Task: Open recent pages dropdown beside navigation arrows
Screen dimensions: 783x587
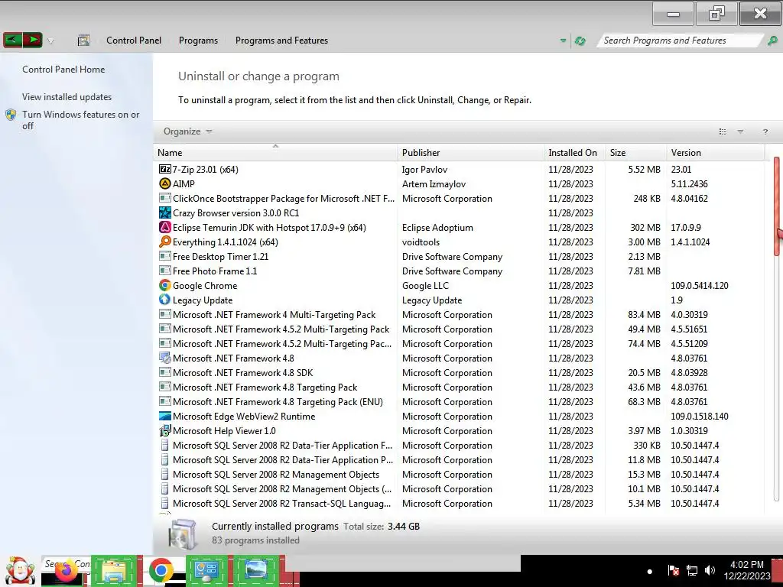Action: coord(50,41)
